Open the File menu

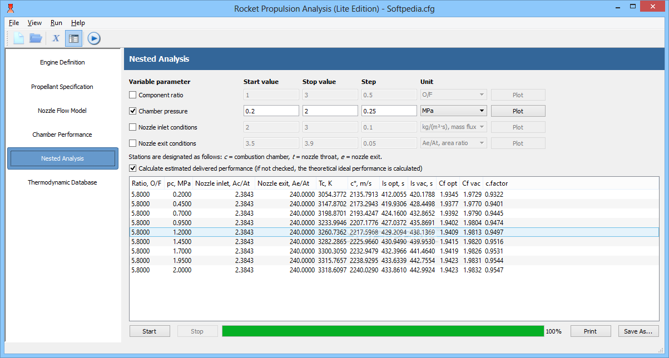pos(14,23)
